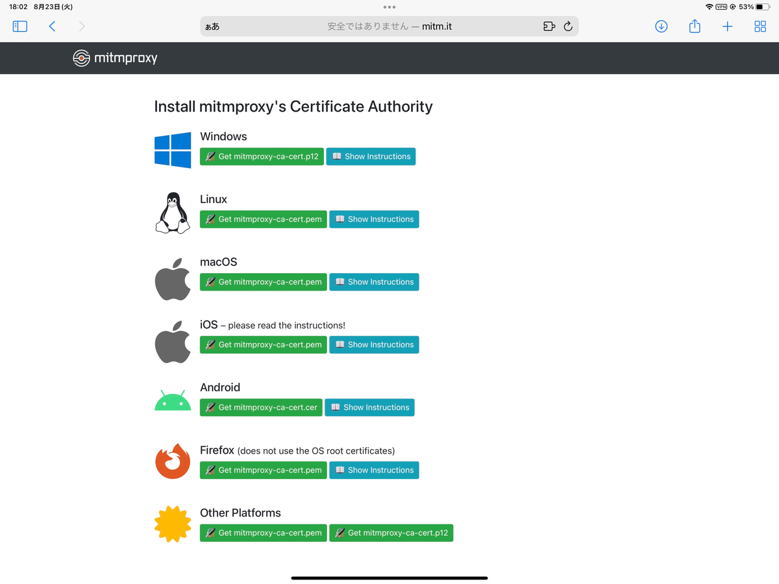Click the Firefox logo icon
Image resolution: width=779 pixels, height=584 pixels.
point(173,461)
